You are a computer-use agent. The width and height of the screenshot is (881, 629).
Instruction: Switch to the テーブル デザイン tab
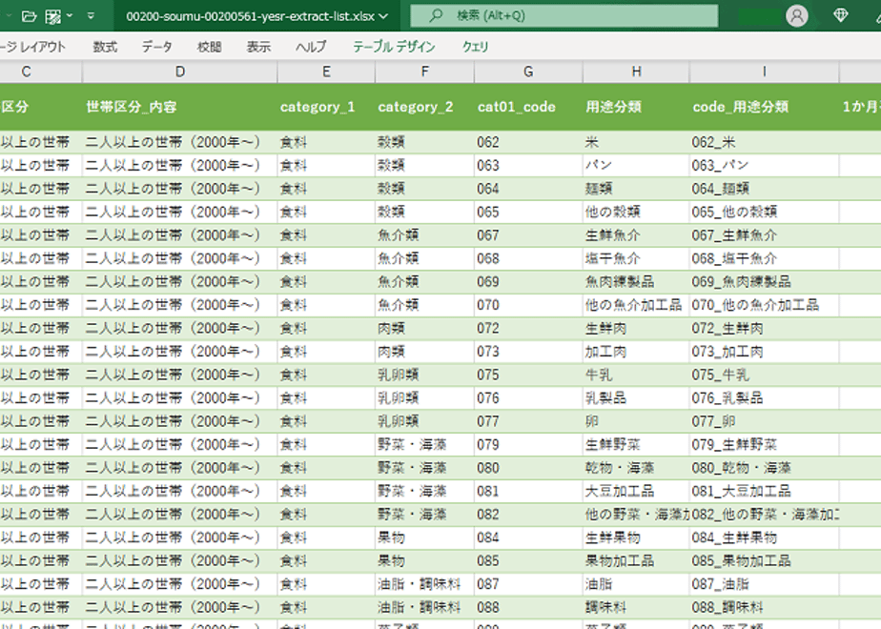[394, 47]
